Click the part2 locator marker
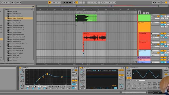This screenshot has height=95, width=169. tap(78, 13)
